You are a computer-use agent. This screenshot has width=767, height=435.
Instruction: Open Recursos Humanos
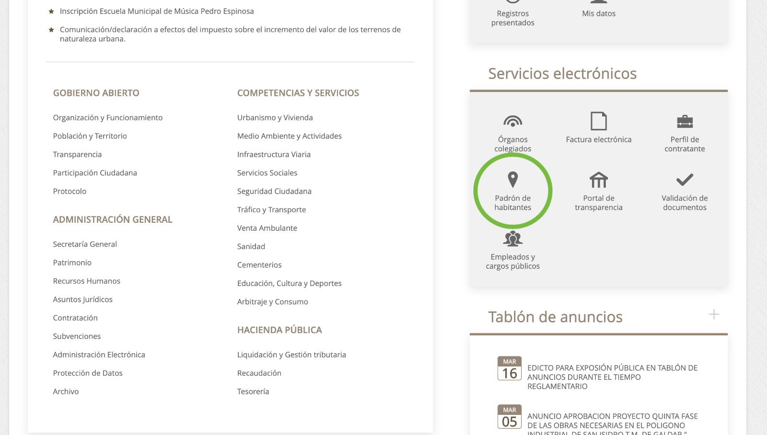click(86, 281)
